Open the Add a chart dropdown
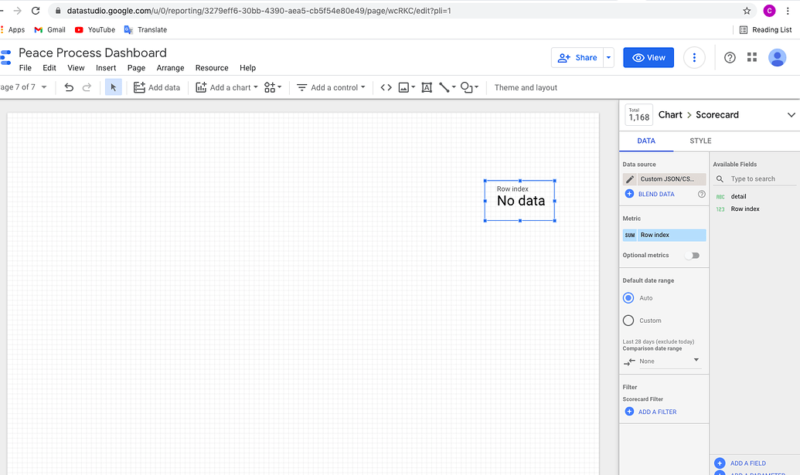800x475 pixels. [x=226, y=87]
